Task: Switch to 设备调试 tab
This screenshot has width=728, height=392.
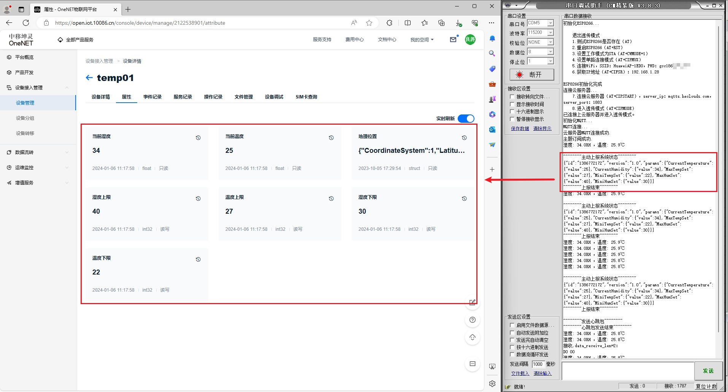Action: click(x=274, y=97)
